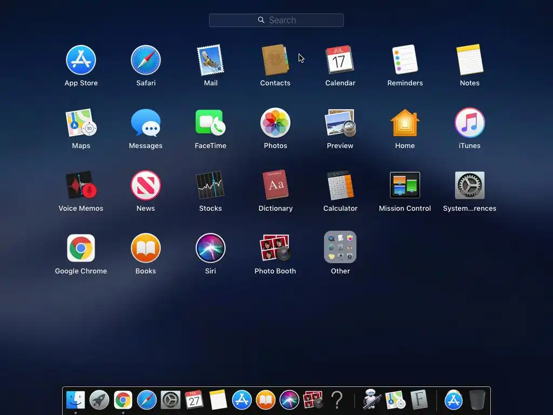553x415 pixels.
Task: Launch iTunes
Action: coord(469,123)
